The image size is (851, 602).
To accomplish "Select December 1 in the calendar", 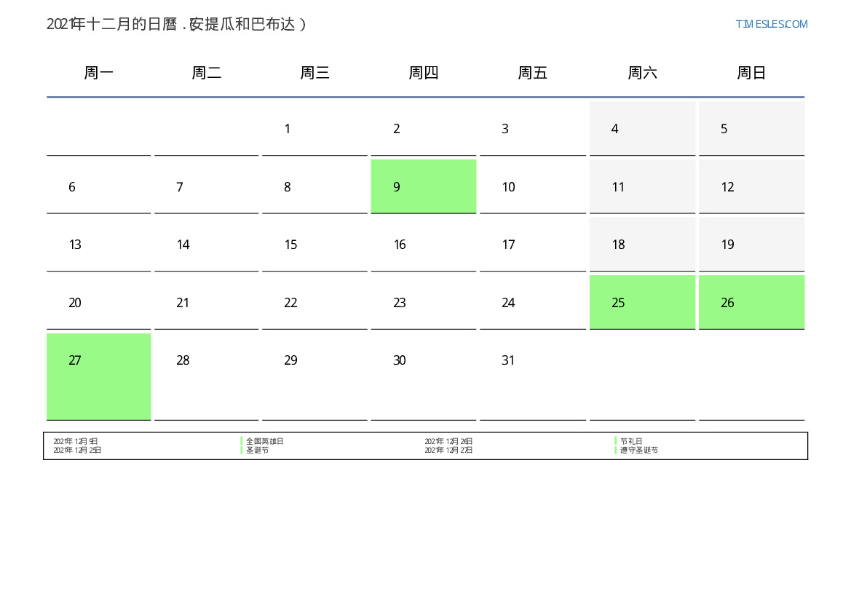I will pos(314,129).
